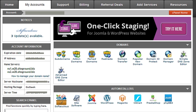
Task: Click the Name Servers: label
Action: pos(12,64)
